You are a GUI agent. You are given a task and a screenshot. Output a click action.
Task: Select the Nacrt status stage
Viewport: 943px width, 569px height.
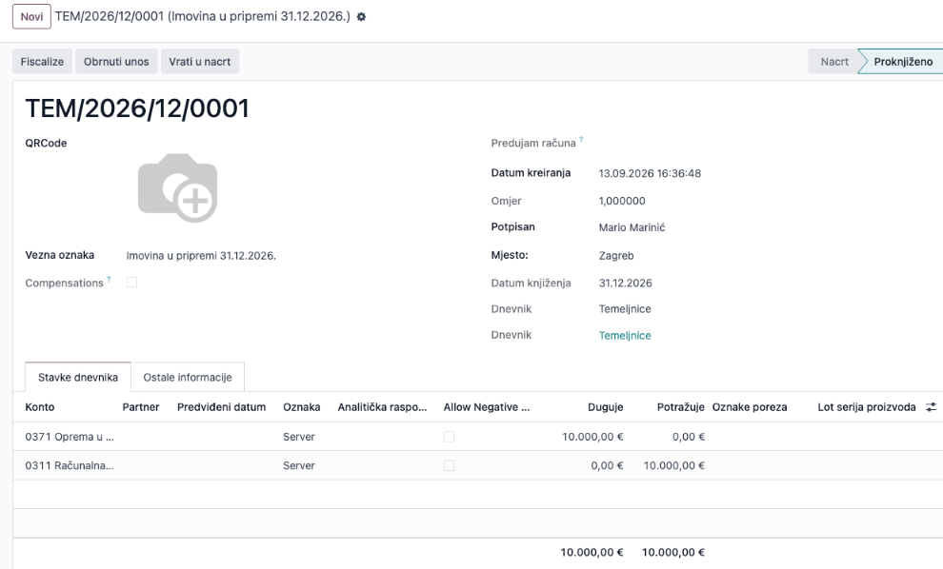pyautogui.click(x=834, y=61)
